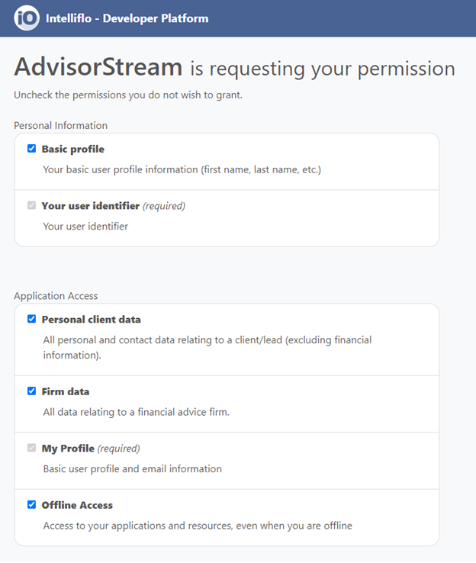476x563 pixels.
Task: Click the Intelliflo - Developer Platform header title
Action: (127, 18)
